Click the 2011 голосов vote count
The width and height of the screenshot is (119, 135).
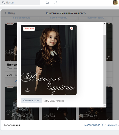point(57,101)
